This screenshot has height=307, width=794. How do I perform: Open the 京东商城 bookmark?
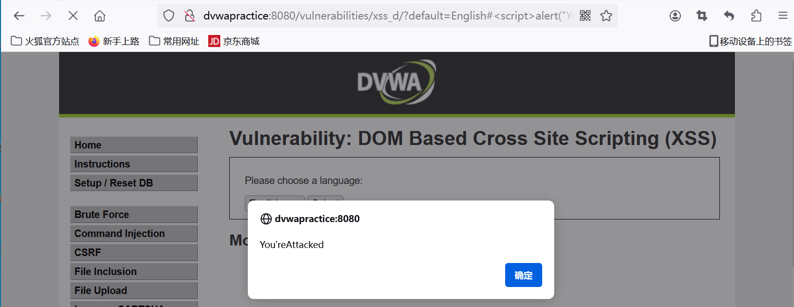pyautogui.click(x=234, y=41)
